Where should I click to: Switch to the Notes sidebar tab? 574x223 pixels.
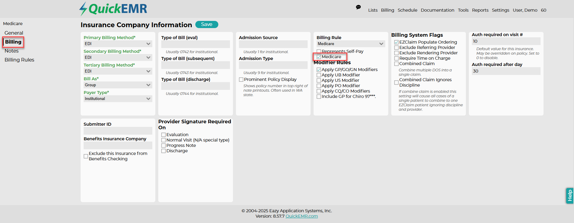click(12, 51)
